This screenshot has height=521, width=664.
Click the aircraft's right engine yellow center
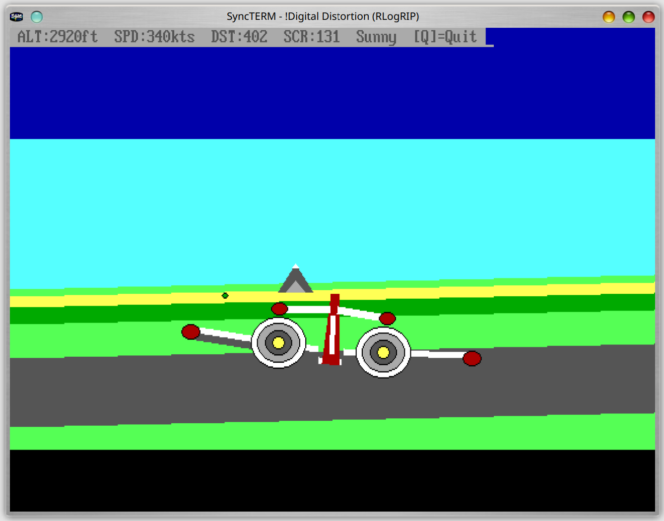point(383,352)
